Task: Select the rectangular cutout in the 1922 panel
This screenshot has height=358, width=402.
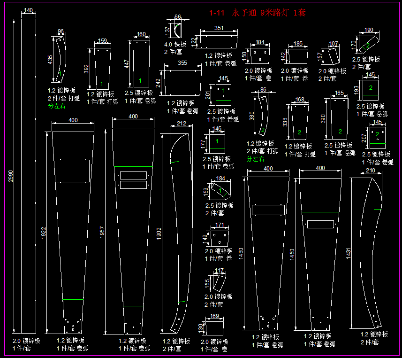Action: (x=73, y=171)
